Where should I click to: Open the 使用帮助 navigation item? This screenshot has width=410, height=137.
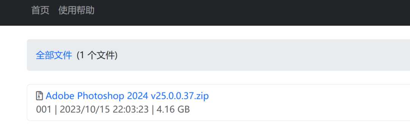(x=76, y=11)
